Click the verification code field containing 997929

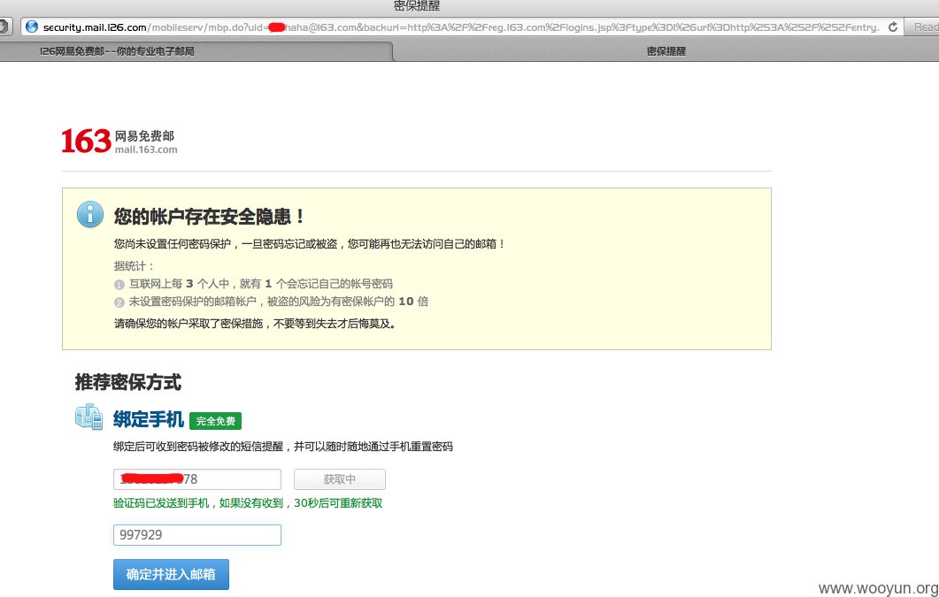tap(197, 535)
